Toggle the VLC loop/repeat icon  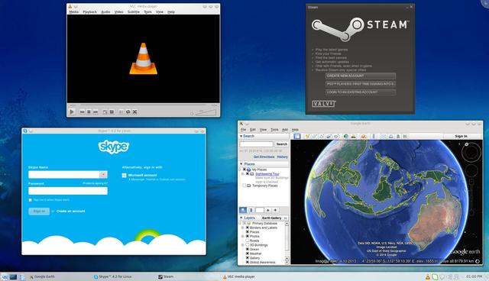pos(128,111)
